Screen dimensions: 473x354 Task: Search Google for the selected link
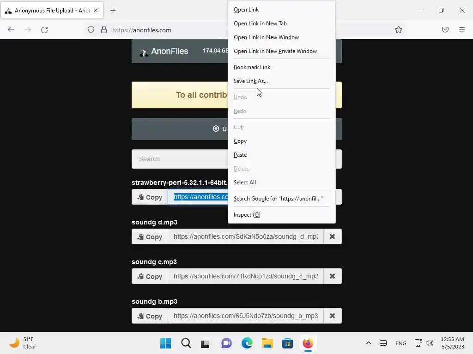[281, 199]
